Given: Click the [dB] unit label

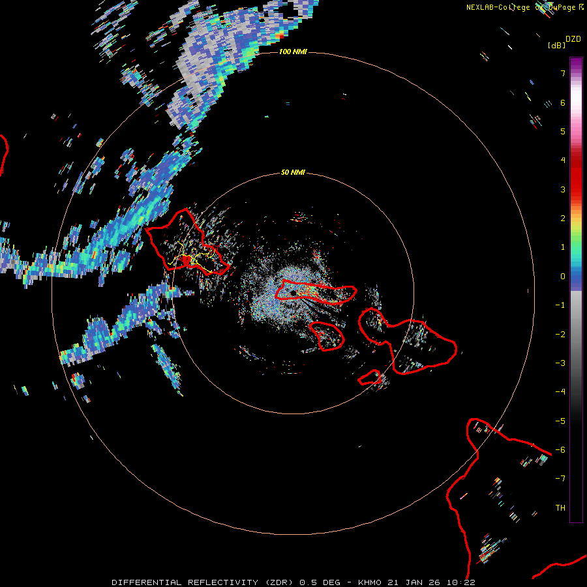Looking at the screenshot, I should point(556,45).
